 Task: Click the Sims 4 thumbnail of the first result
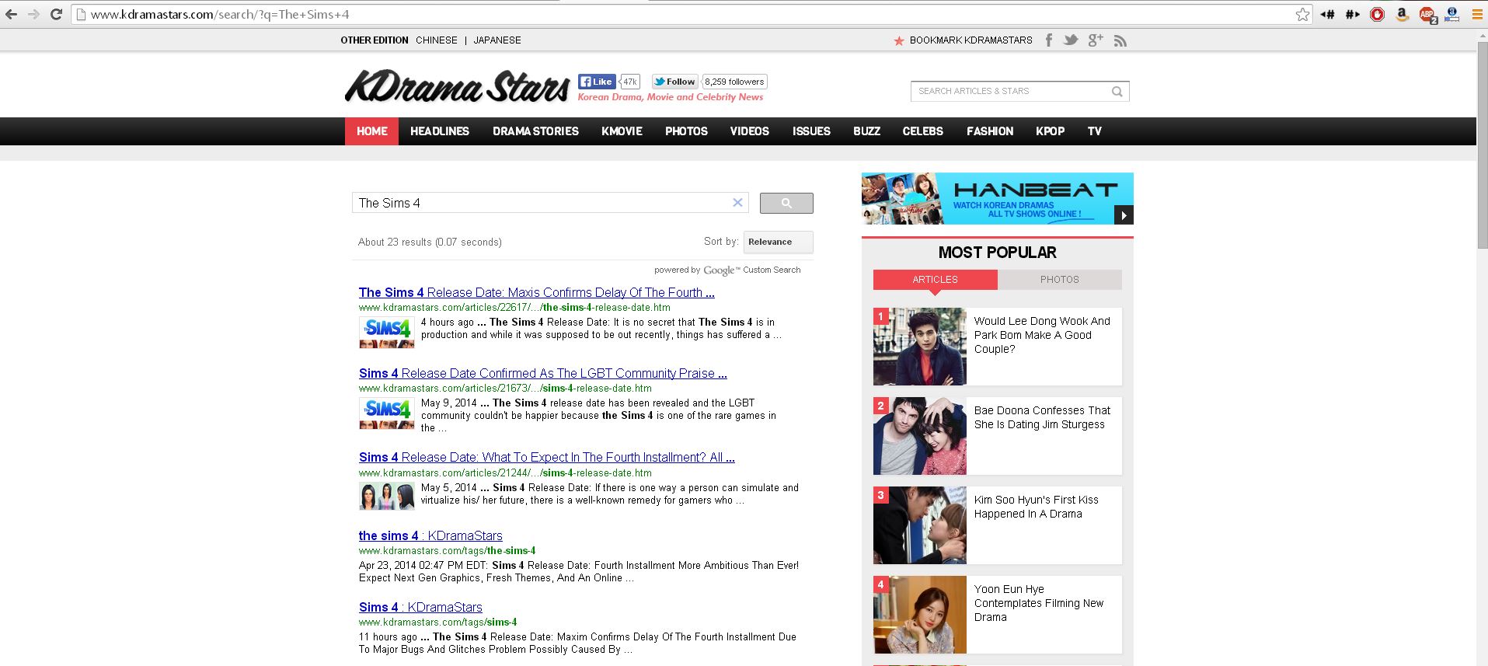click(386, 332)
